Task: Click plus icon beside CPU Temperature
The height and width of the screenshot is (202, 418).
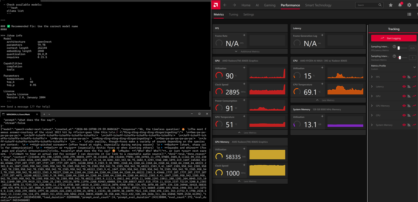Action: pos(322,84)
